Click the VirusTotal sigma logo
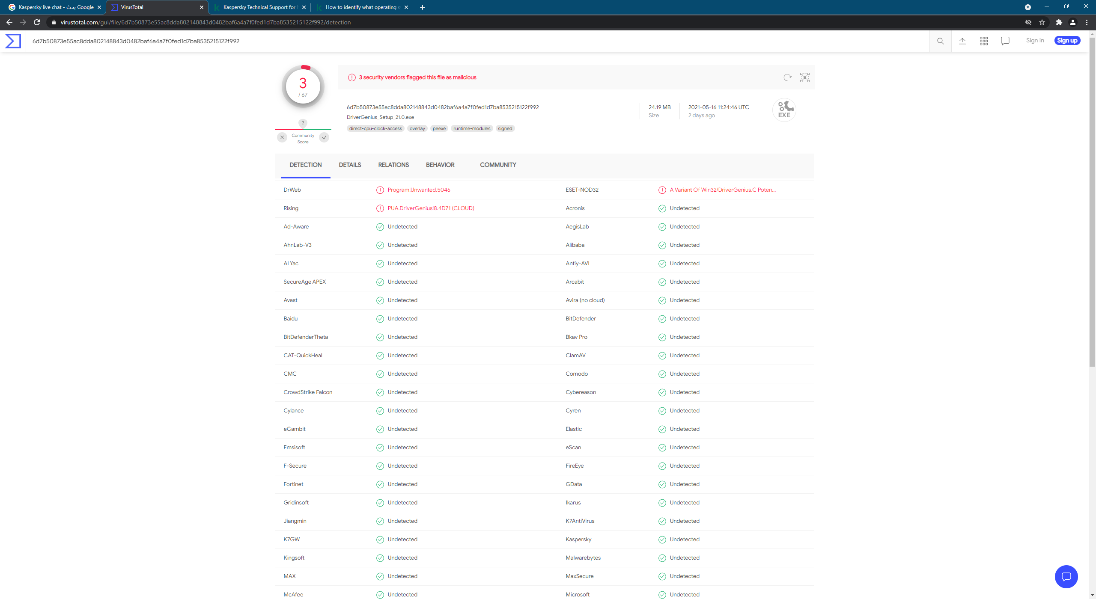This screenshot has height=599, width=1096. pos(13,41)
